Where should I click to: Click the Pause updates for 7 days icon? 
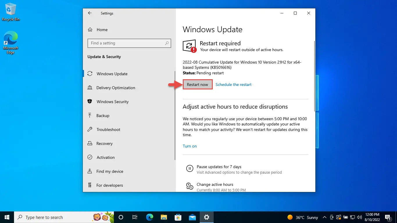[x=189, y=168]
